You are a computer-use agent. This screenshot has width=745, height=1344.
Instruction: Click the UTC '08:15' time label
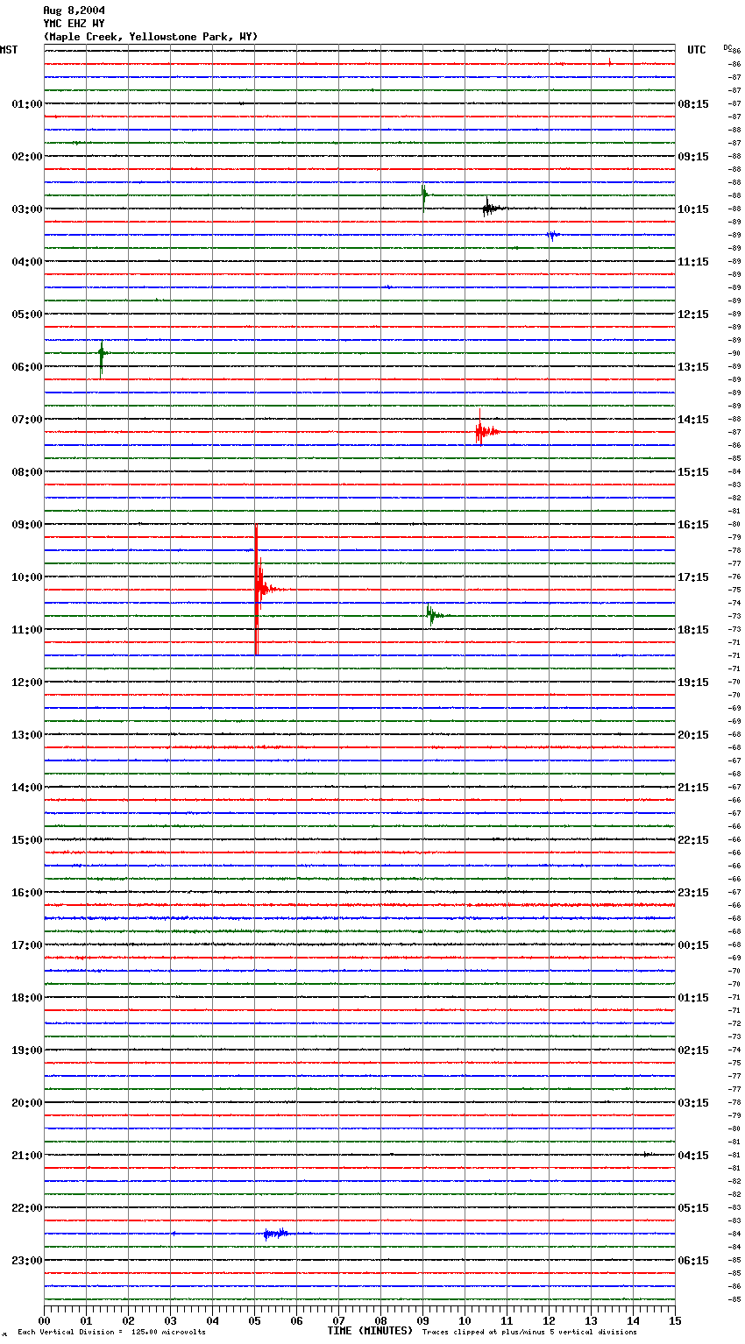click(x=693, y=104)
